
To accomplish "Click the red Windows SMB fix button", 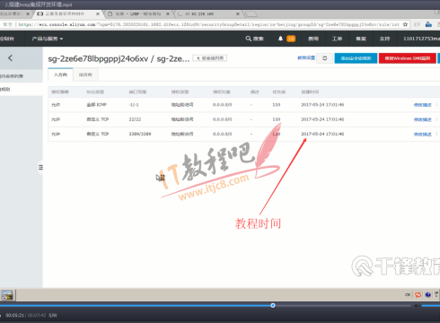I will tap(408, 58).
